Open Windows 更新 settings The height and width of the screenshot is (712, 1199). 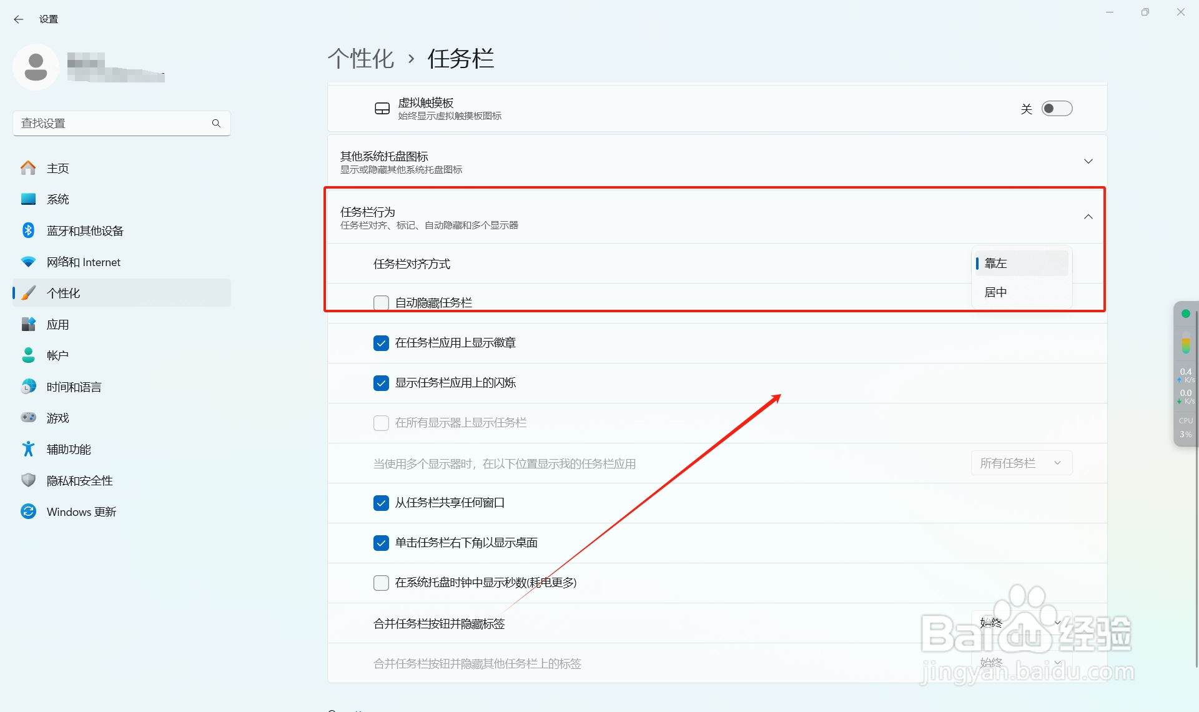(81, 511)
